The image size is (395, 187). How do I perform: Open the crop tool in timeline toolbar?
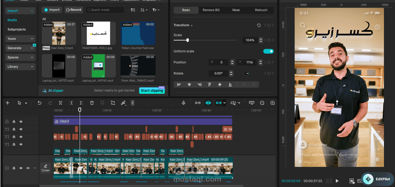pyautogui.click(x=113, y=103)
